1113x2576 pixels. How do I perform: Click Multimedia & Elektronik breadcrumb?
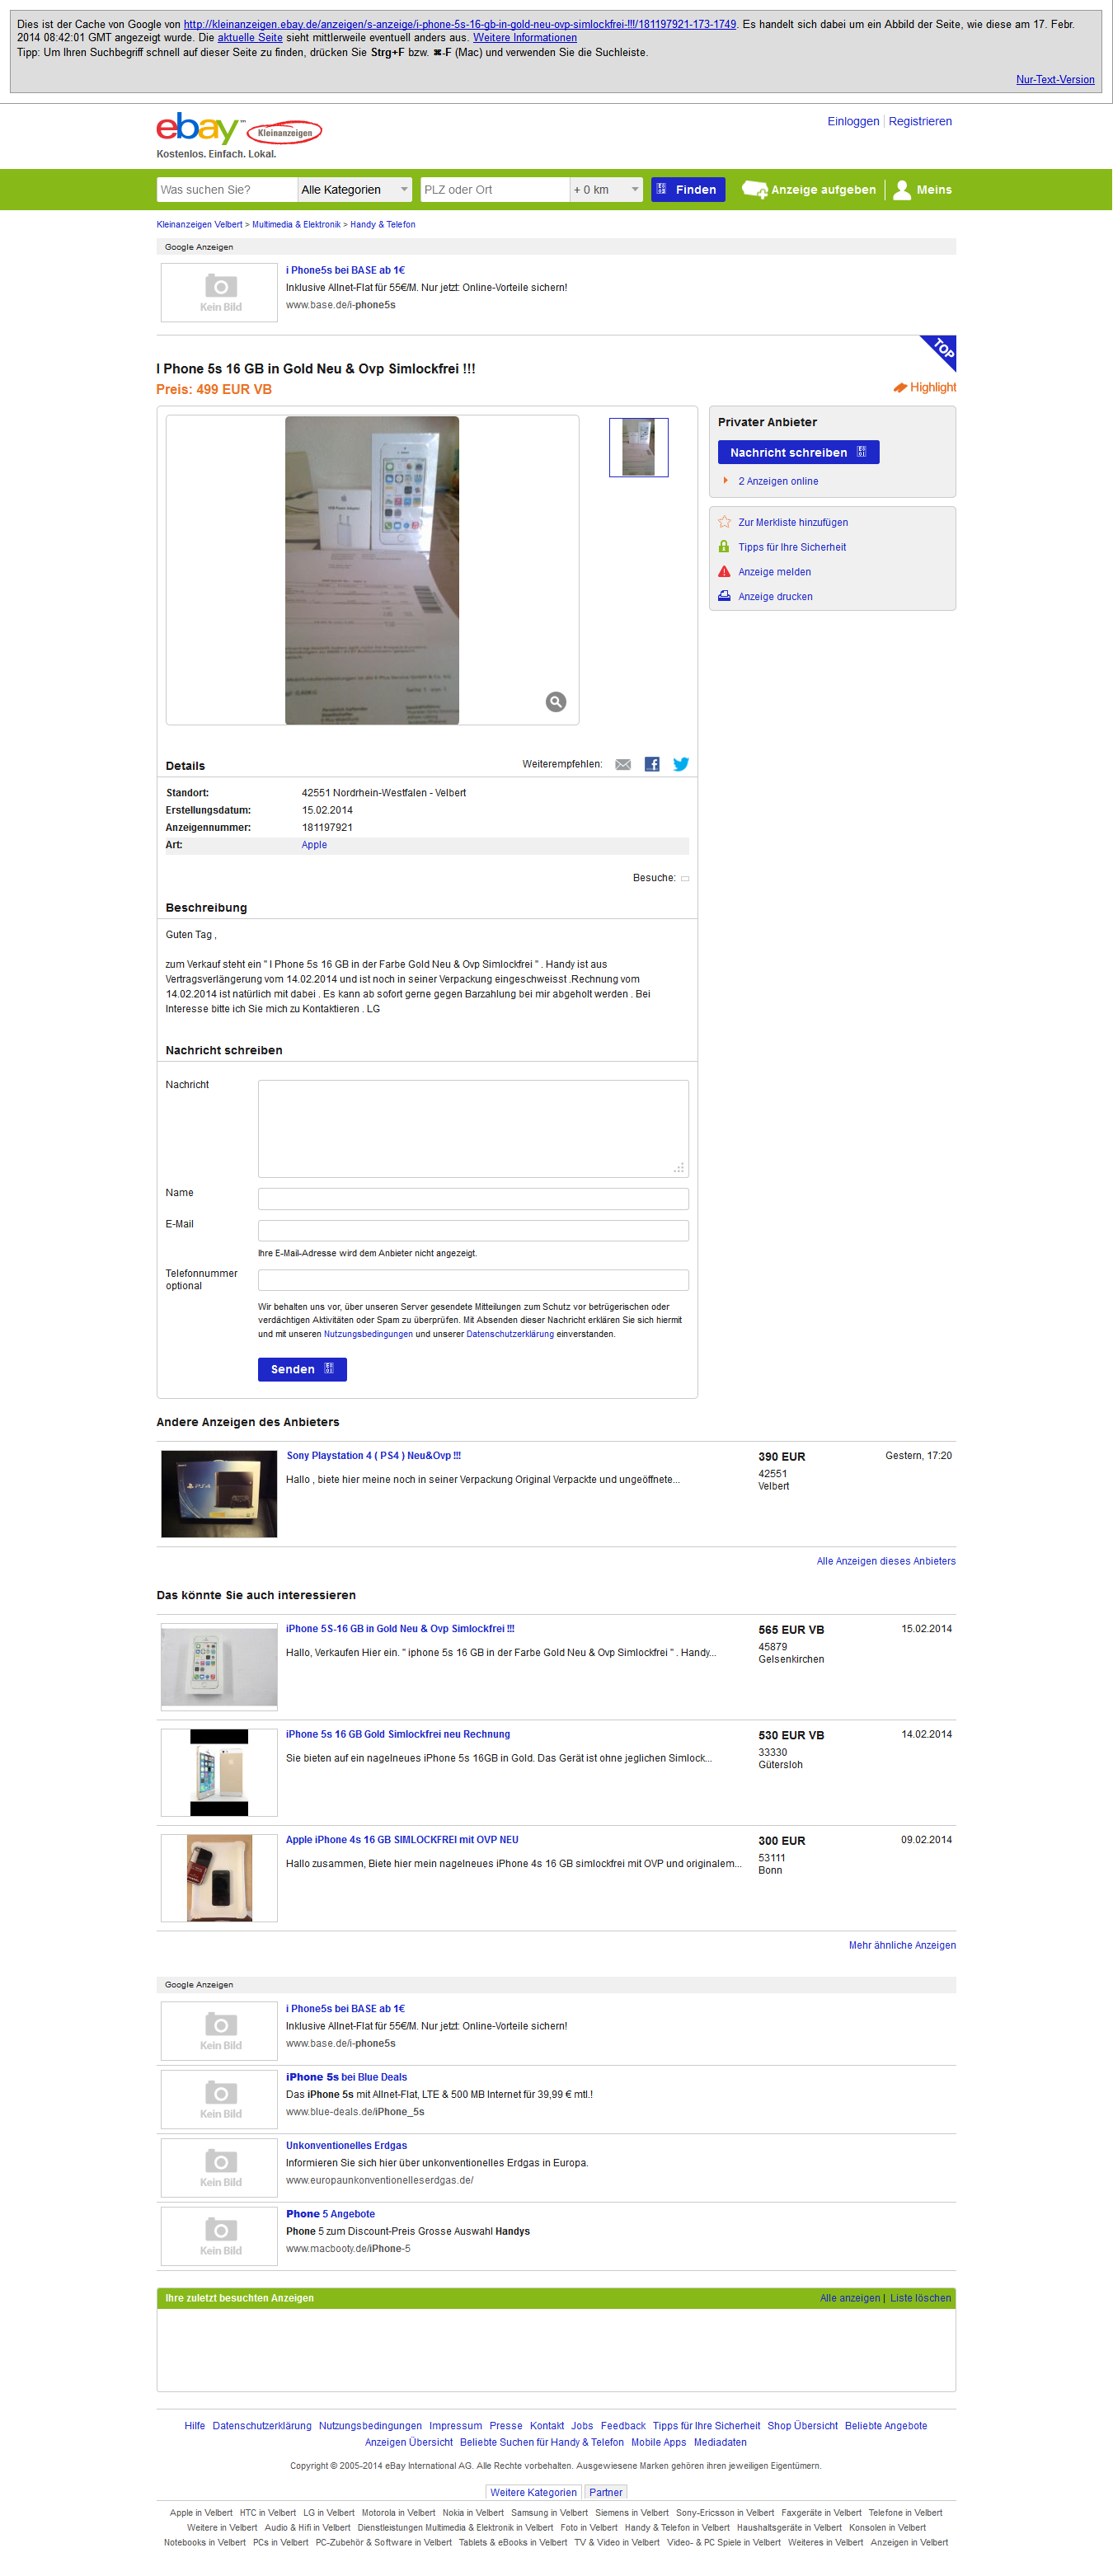coord(296,224)
